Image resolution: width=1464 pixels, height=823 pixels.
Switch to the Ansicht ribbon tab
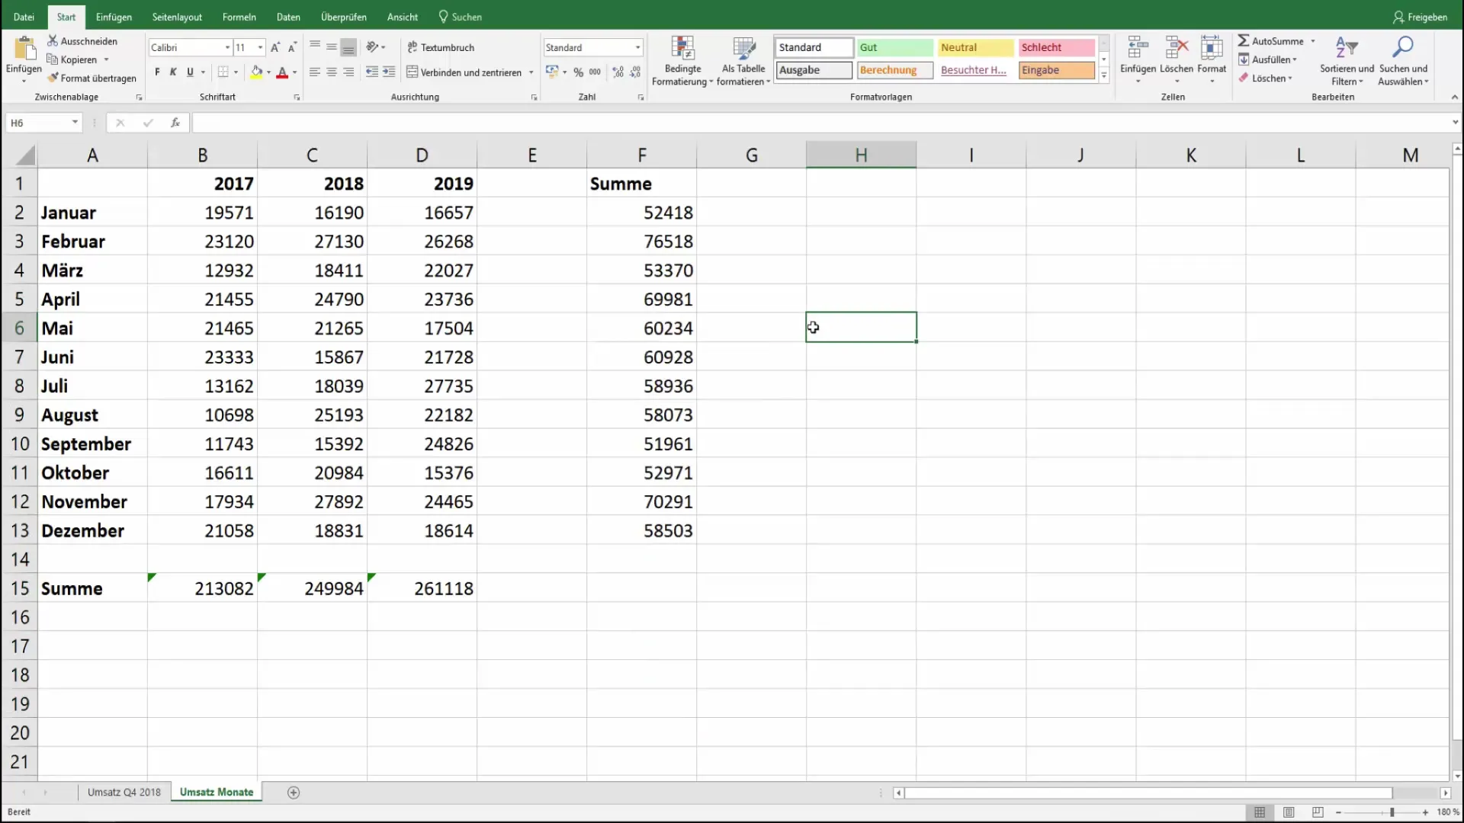[x=403, y=17]
